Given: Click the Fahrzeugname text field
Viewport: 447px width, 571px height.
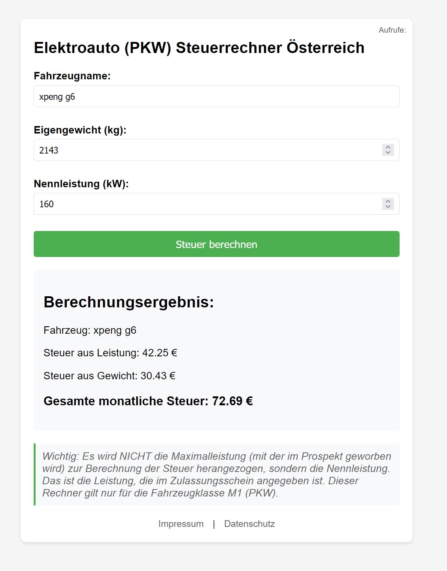Looking at the screenshot, I should [x=216, y=96].
